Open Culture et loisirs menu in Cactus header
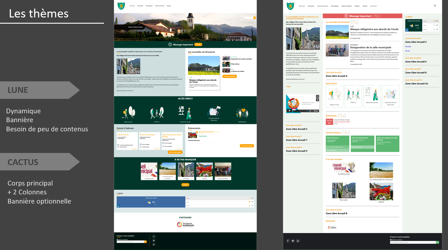The width and height of the screenshot is (448, 250). [x=346, y=6]
